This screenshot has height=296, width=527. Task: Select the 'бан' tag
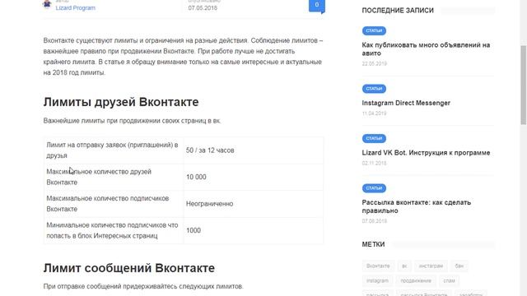(x=459, y=266)
